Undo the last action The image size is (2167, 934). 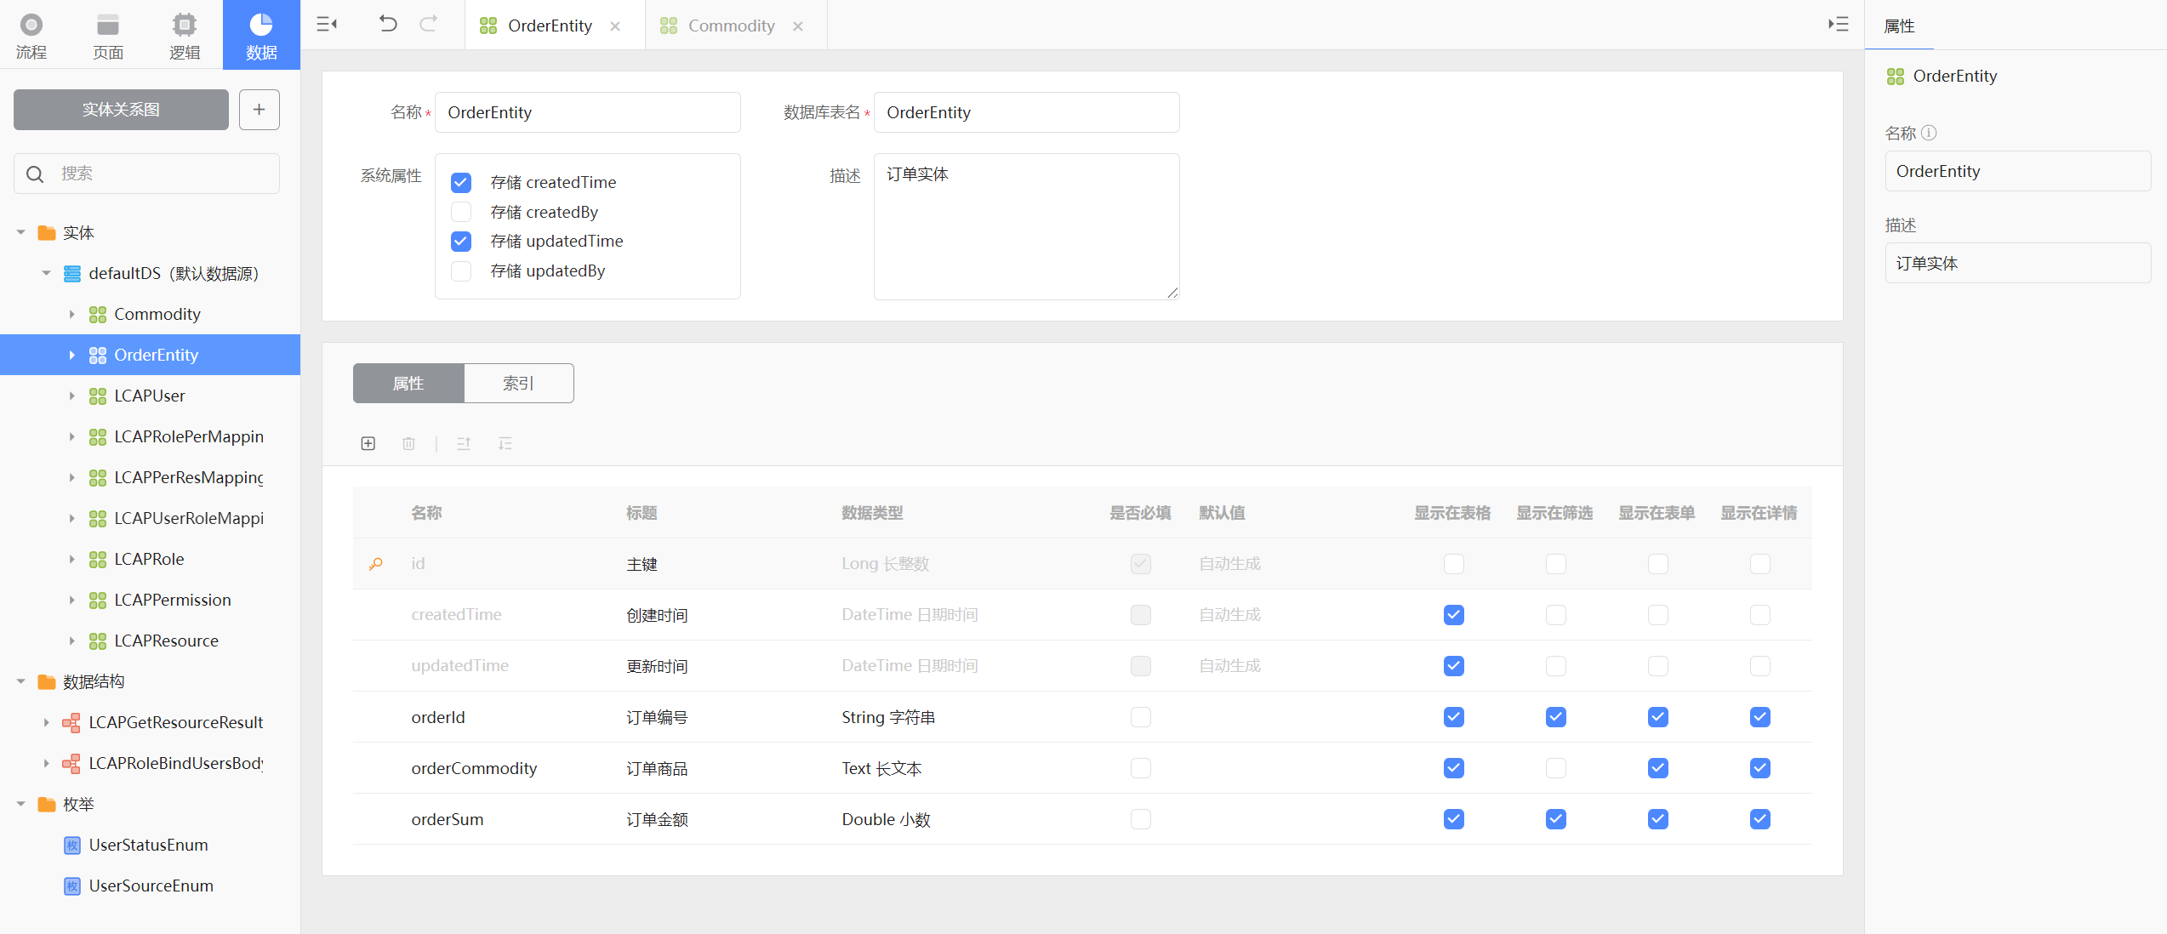tap(388, 24)
